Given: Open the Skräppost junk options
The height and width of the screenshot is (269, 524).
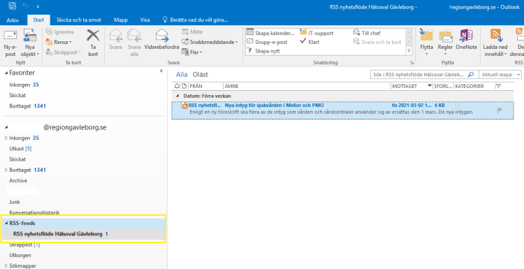Looking at the screenshot, I should (63, 52).
